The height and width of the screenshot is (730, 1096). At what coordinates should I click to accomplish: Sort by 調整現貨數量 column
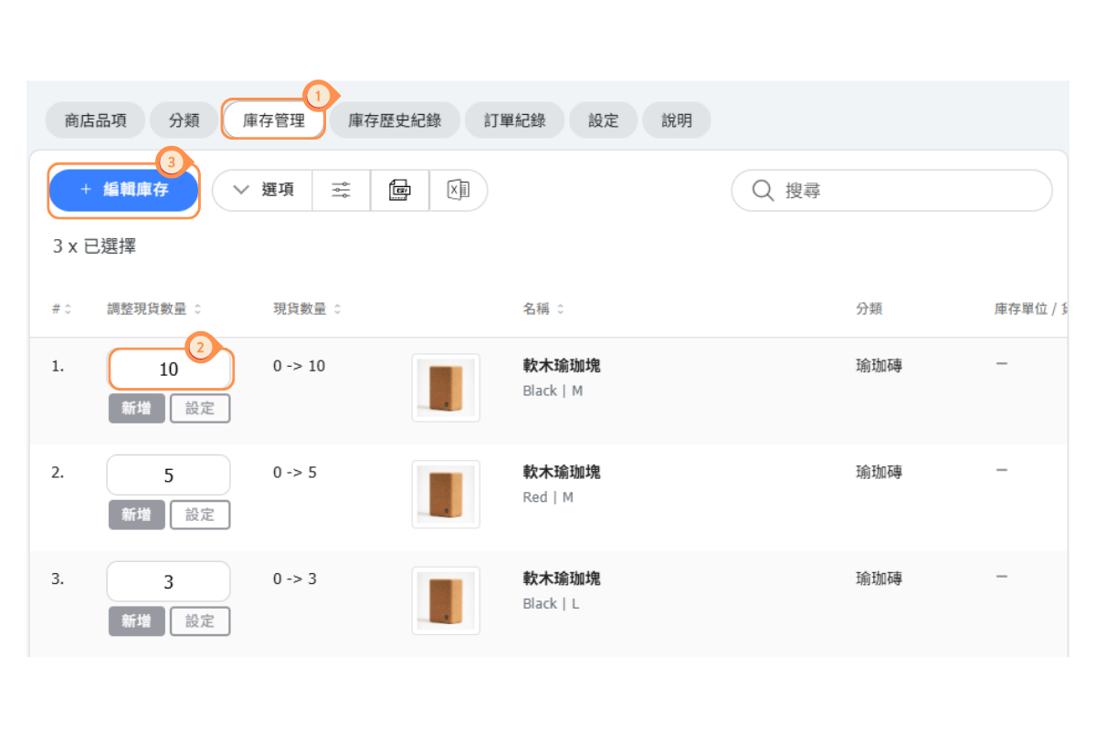(x=197, y=309)
